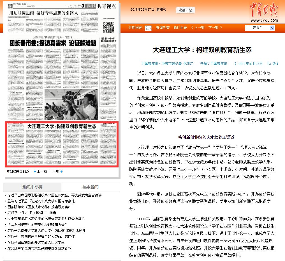Click the 收藏本站 button
285x261 pixels.
click(186, 10)
